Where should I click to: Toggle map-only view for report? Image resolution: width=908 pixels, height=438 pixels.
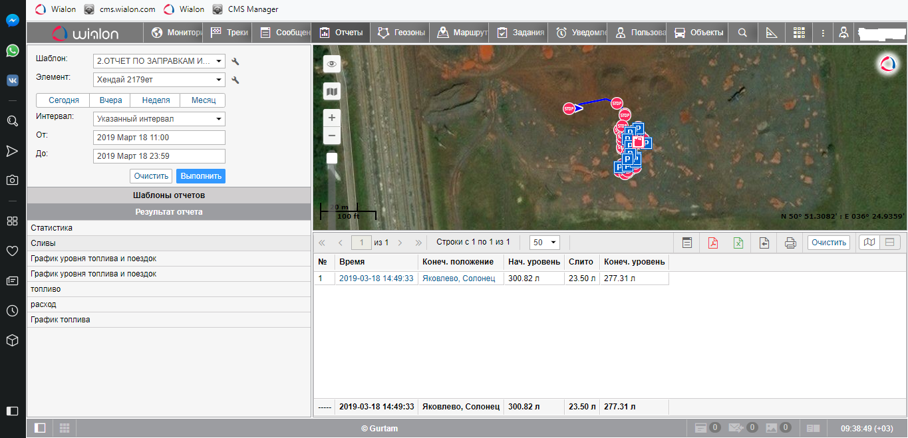(869, 243)
